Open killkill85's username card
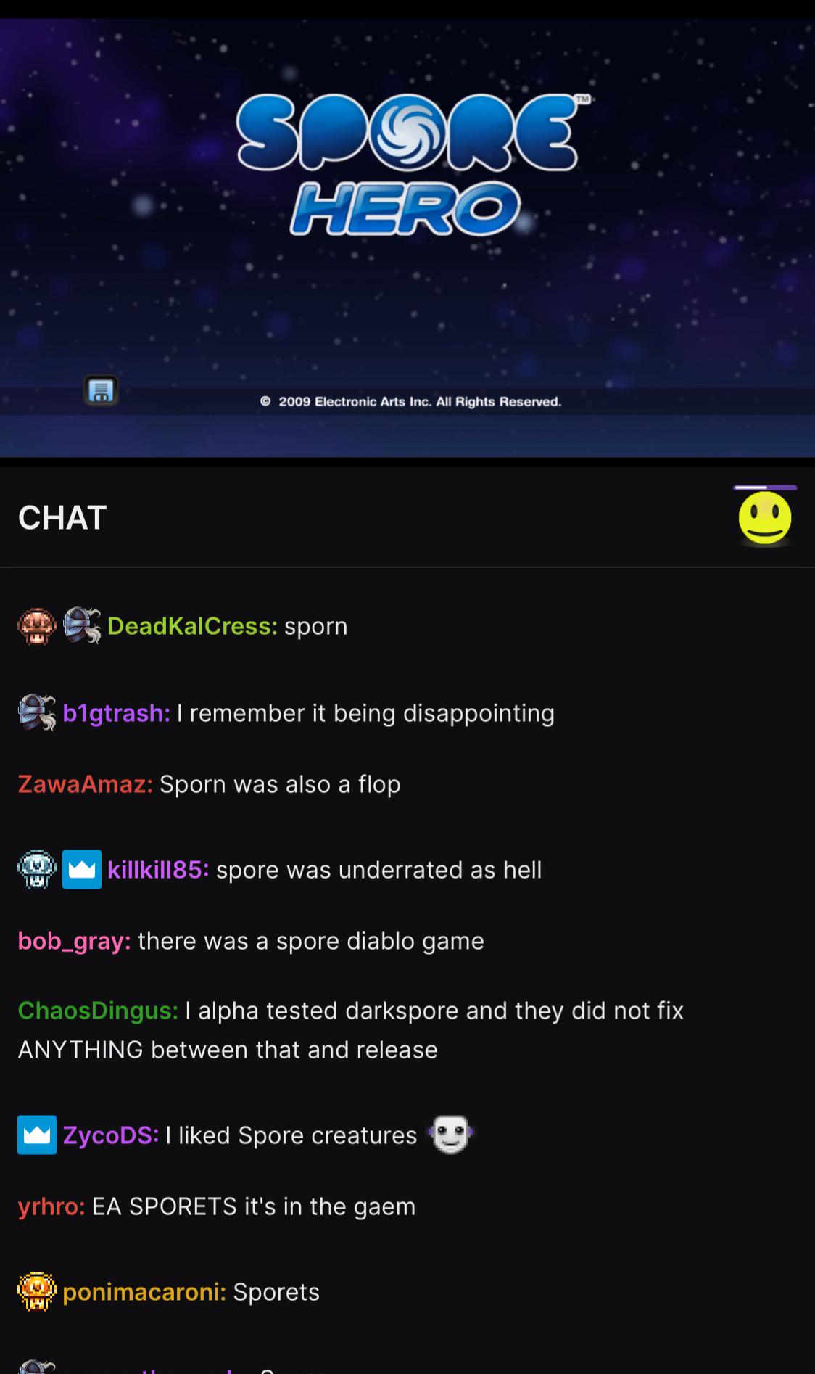Screen dimensions: 815x1374 158,870
